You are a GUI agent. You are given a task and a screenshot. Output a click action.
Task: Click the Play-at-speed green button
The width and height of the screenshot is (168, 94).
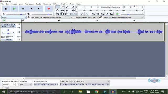[x=118, y=14]
